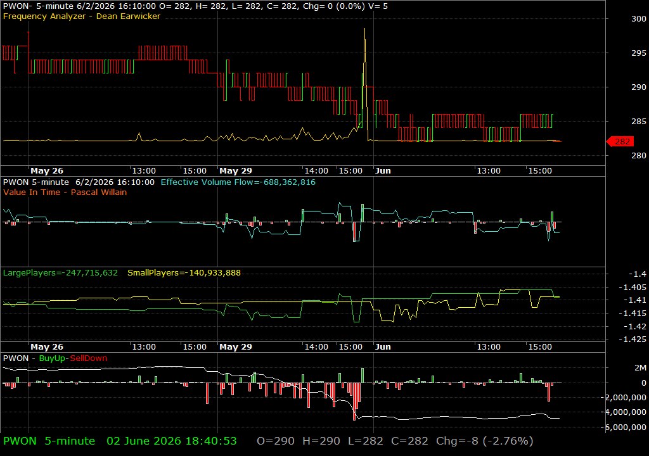This screenshot has height=456, width=649.
Task: Select the 'SmallPlayers=-140,933,888' legend
Action: pos(184,273)
